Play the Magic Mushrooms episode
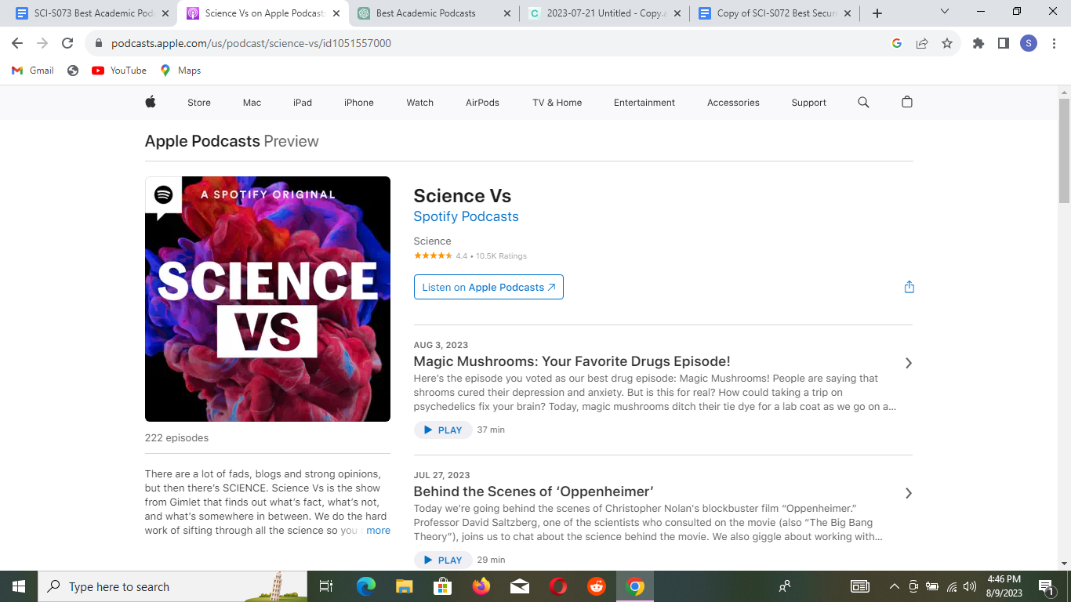Viewport: 1071px width, 602px height. (x=442, y=430)
